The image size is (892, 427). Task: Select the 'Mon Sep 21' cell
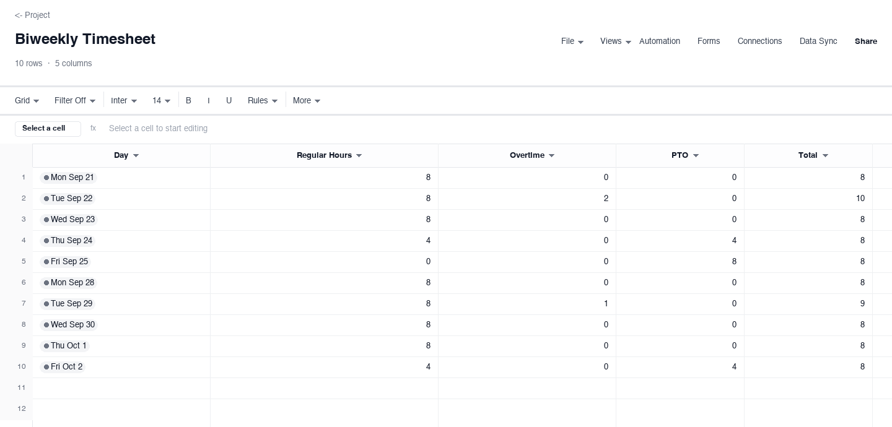tap(121, 178)
